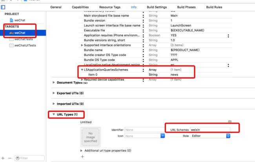The image size is (255, 162).
Task: Open the YES boolean value popup for iPhone environment
Action: [x=228, y=36]
